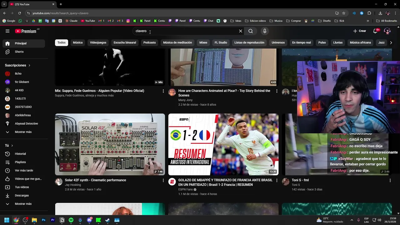Open Spotify from the taskbar
Viewport: 400px width, 225px height.
71,220
